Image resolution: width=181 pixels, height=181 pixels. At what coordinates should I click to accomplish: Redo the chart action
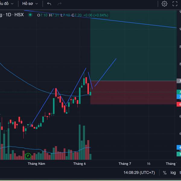pos(59,4)
